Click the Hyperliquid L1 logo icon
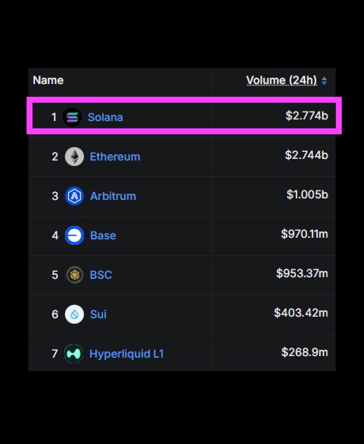Viewport: 364px width, 444px height. [74, 354]
